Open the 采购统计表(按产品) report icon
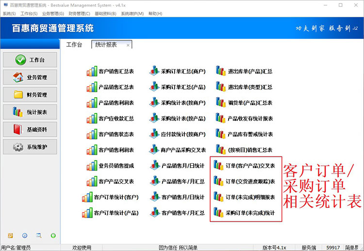364x251 pixels. coord(154,118)
